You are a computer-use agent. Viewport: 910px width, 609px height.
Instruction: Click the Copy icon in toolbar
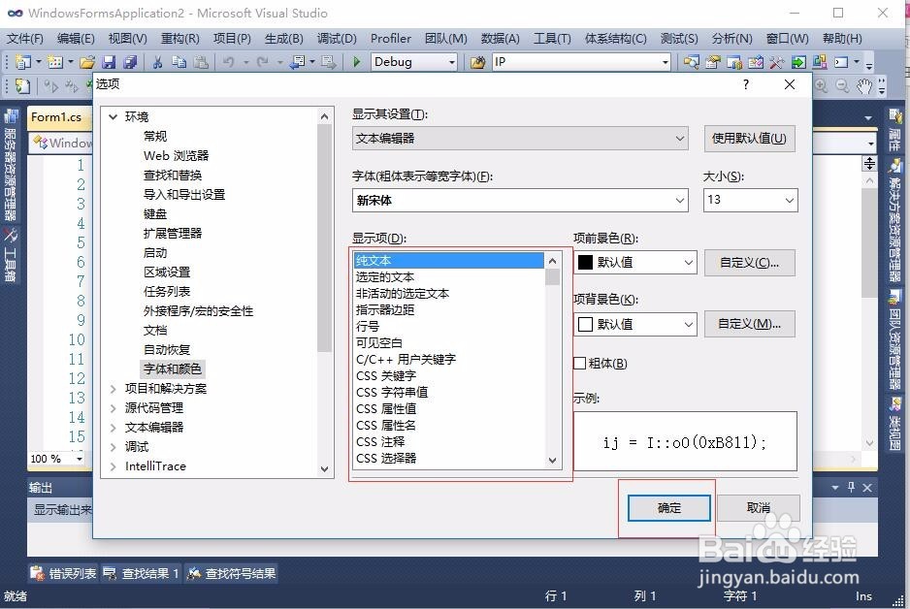tap(179, 61)
